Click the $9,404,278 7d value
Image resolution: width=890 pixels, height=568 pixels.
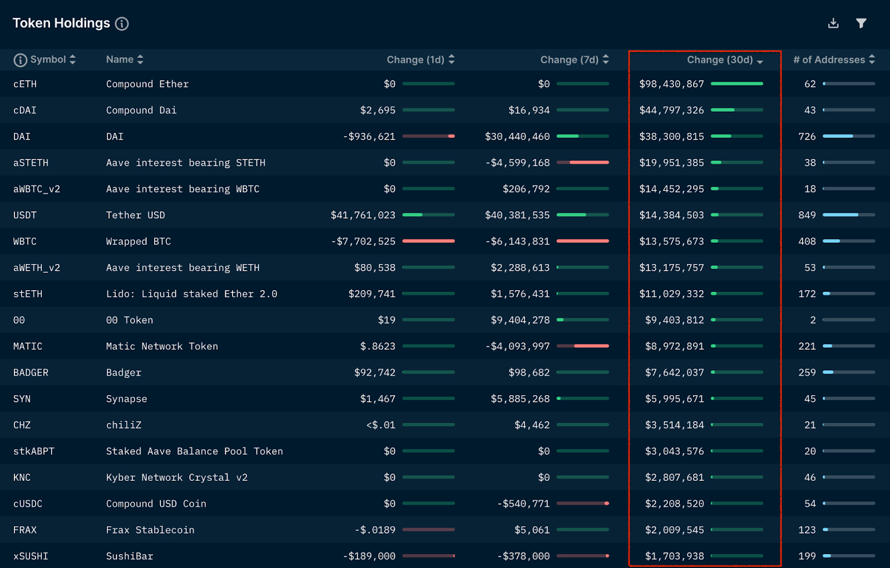point(520,320)
